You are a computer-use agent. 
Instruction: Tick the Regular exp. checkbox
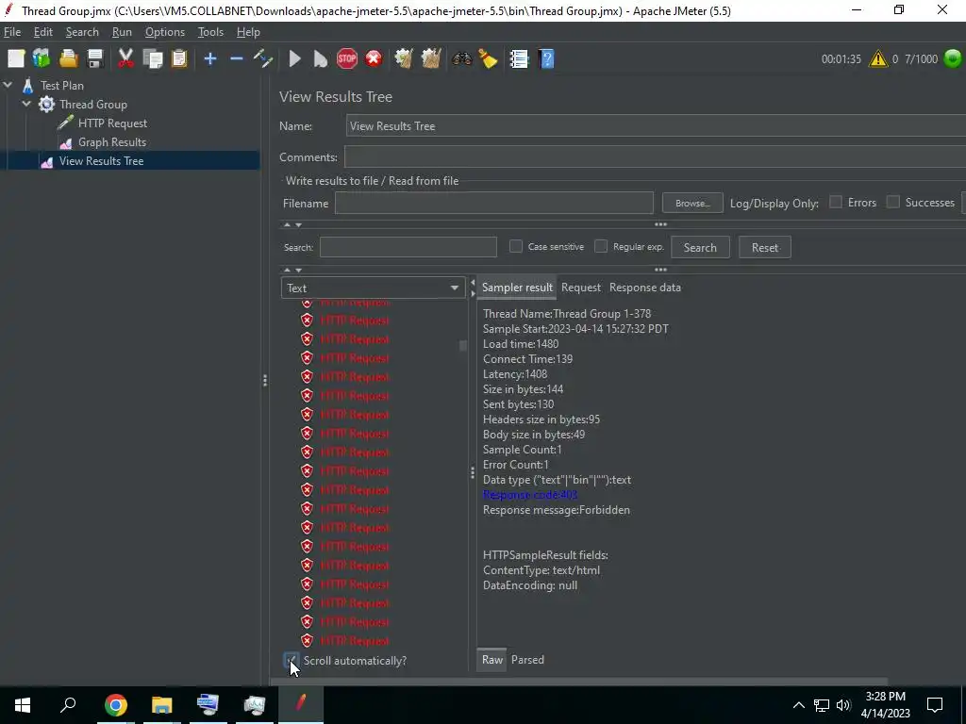[x=601, y=246]
